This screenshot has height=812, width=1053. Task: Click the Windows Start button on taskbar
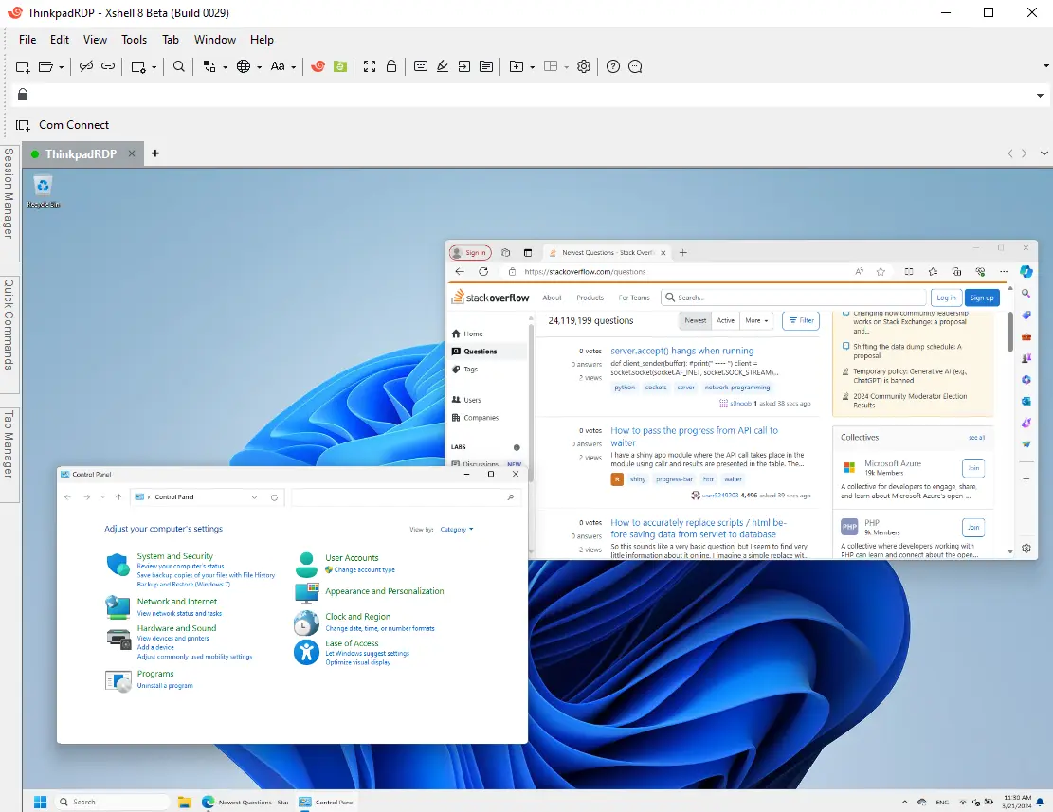point(41,802)
